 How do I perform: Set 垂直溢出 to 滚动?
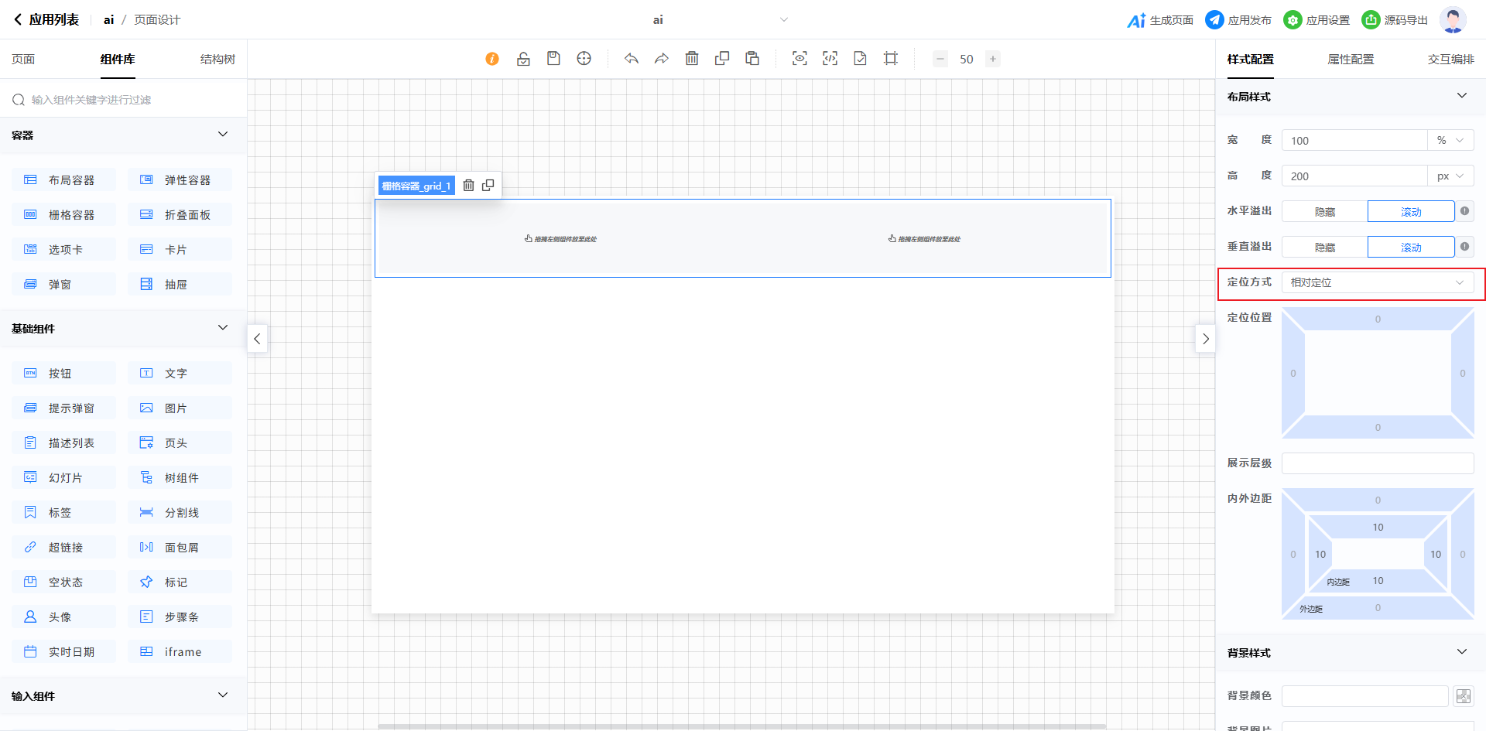coord(1410,248)
